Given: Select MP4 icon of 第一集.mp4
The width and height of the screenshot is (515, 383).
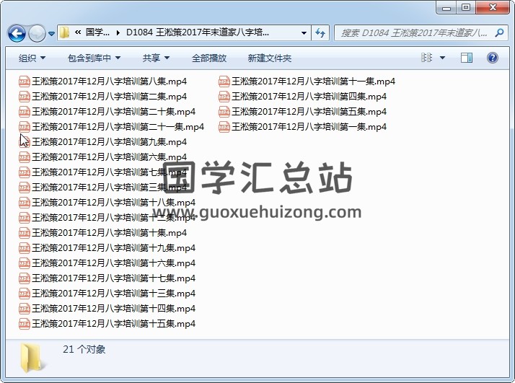Looking at the screenshot, I should [x=224, y=126].
